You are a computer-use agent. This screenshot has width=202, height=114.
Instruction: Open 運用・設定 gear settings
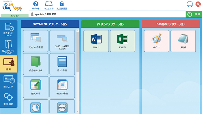click(x=8, y=99)
